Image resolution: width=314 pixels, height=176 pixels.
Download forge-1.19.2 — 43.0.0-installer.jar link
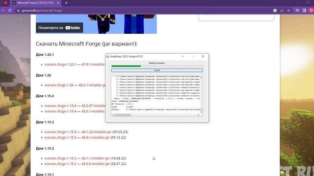point(77,164)
